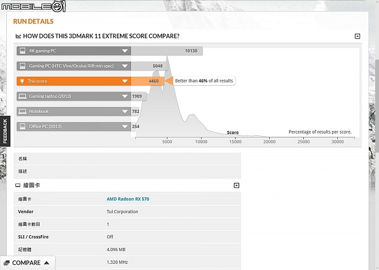379x270 pixels.
Task: Click the score distribution chart peak
Action: [x=167, y=57]
